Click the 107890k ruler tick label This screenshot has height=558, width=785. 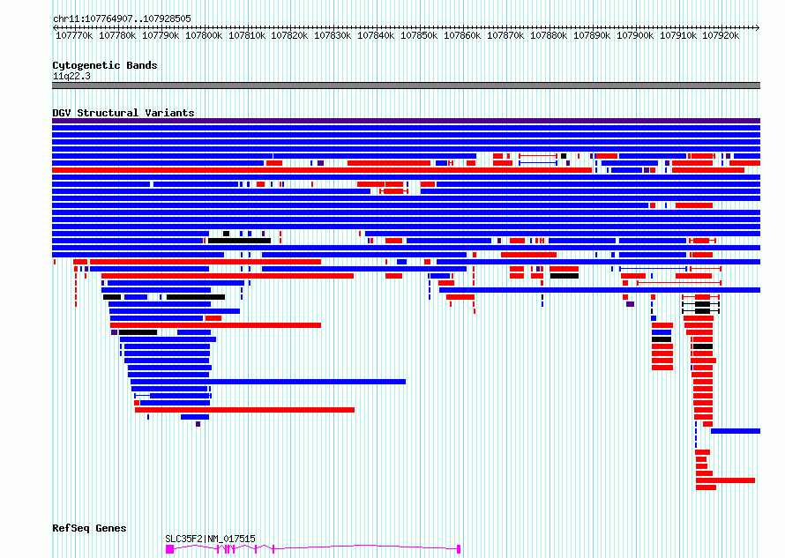tap(592, 35)
